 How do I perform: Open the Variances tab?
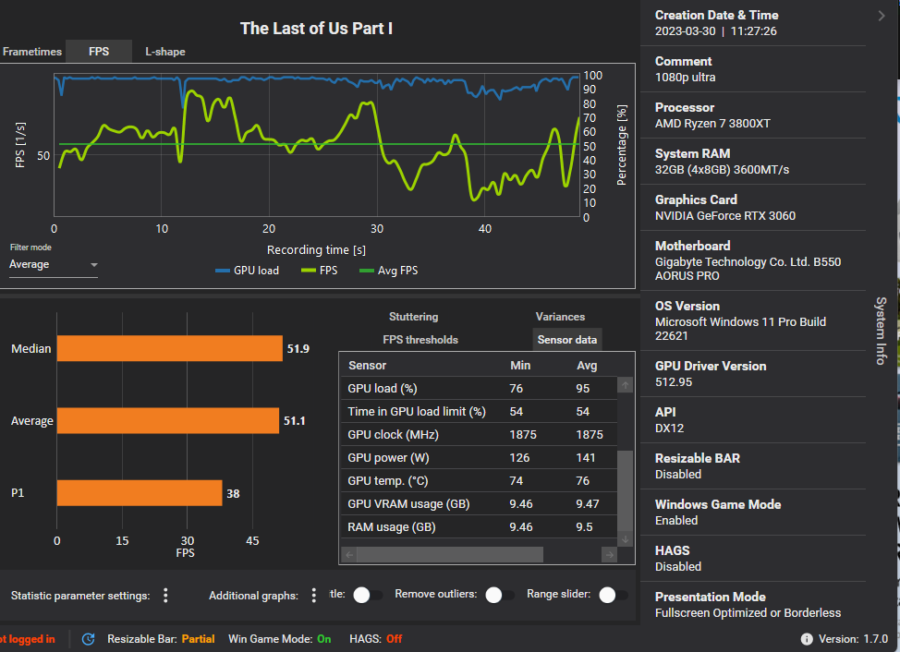tap(560, 317)
